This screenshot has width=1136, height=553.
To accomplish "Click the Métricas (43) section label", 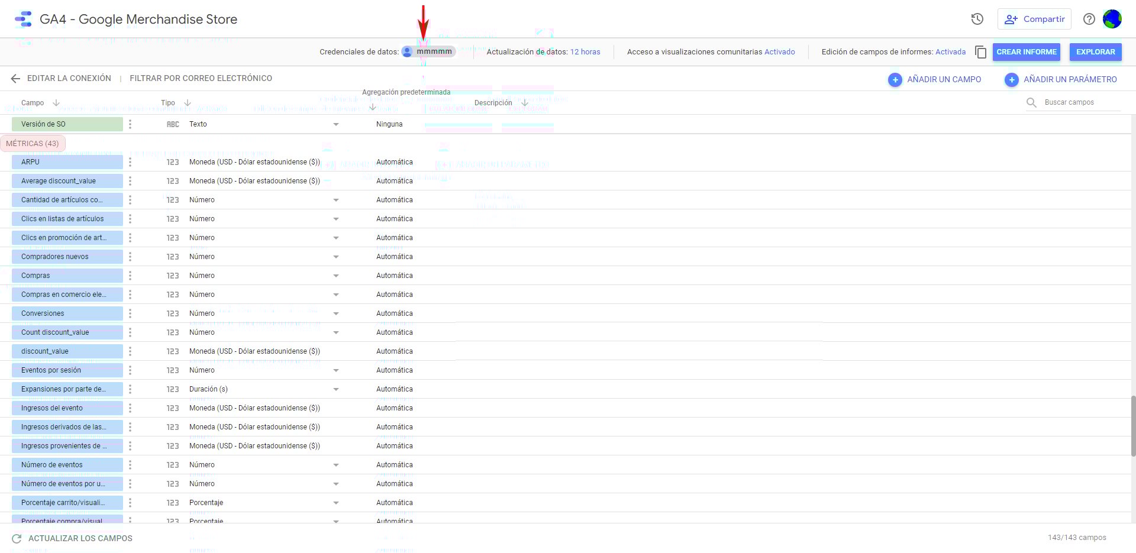I will [33, 144].
